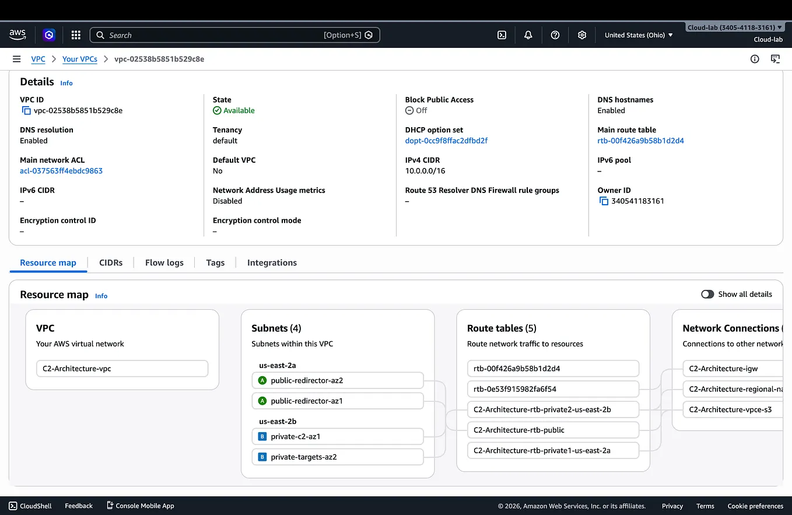Select the public-redirector-az1 subnet

point(338,401)
